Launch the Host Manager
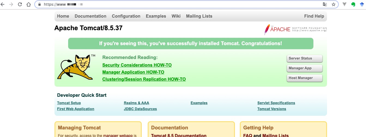This screenshot has height=137, width=366. (304, 78)
